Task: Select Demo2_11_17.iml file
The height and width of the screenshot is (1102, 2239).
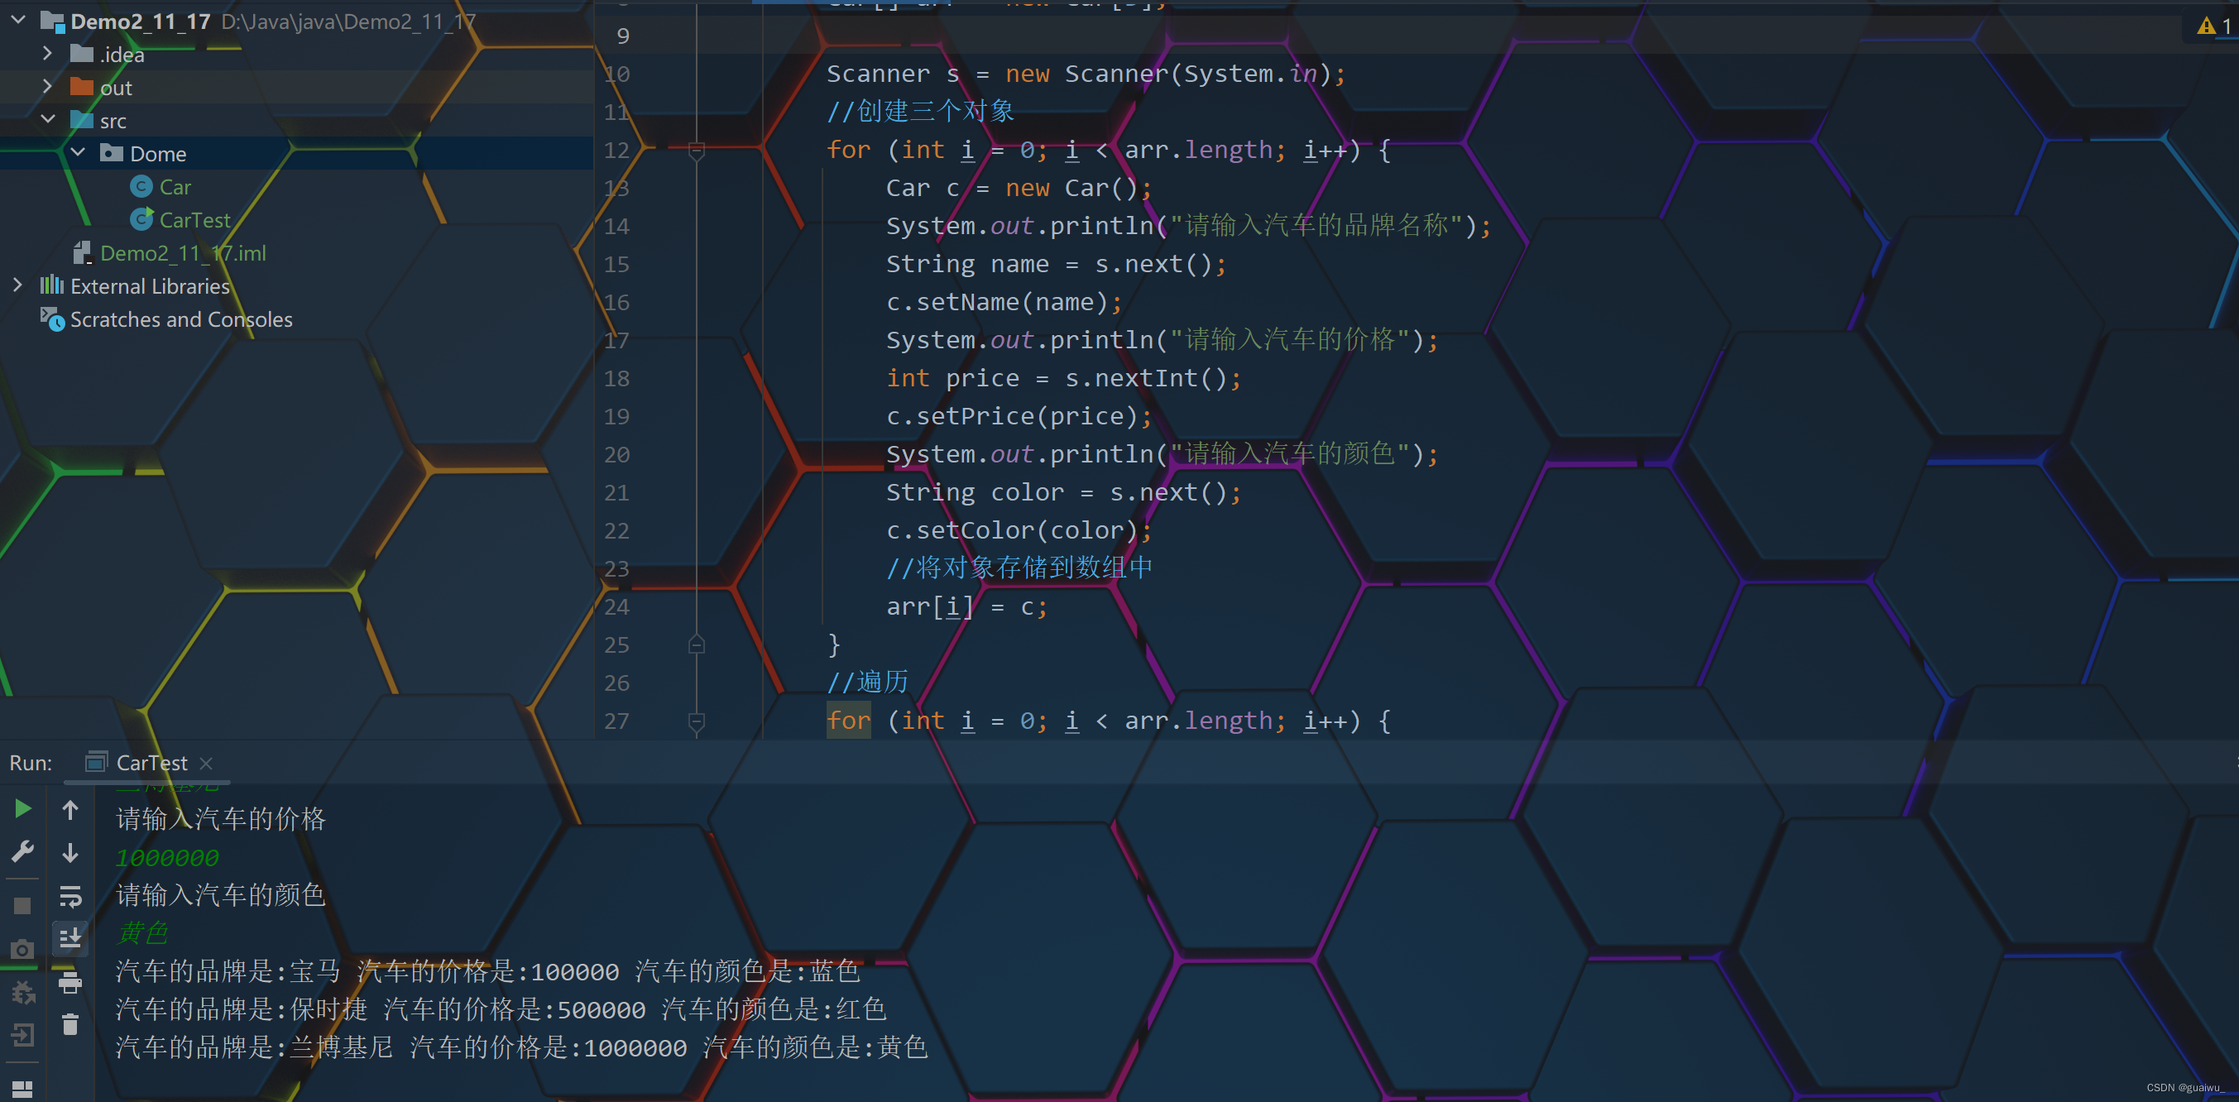Action: tap(183, 253)
